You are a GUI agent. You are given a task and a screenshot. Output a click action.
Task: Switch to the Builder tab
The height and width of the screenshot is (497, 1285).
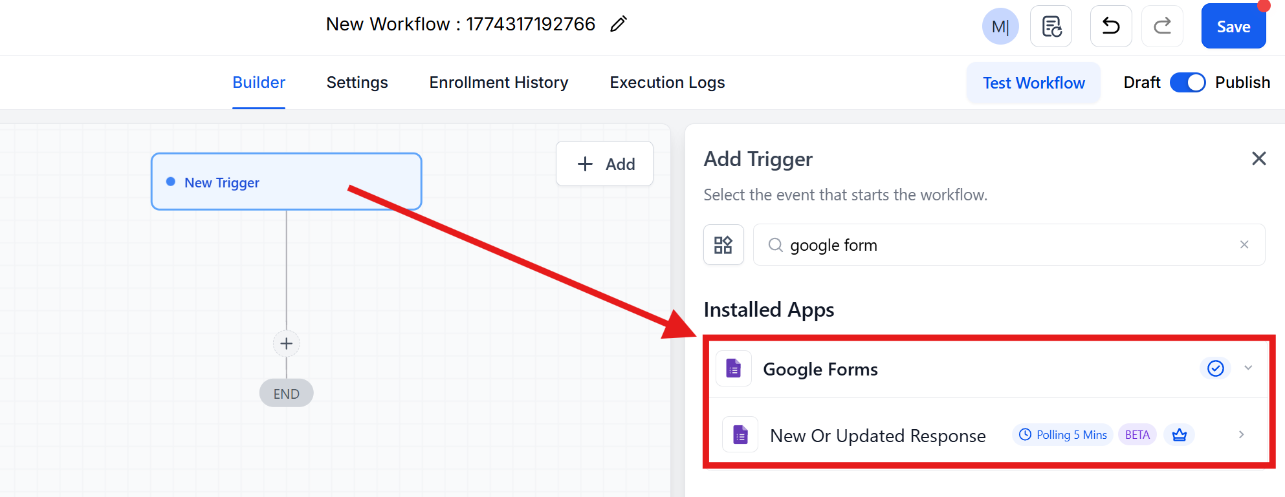pos(259,83)
